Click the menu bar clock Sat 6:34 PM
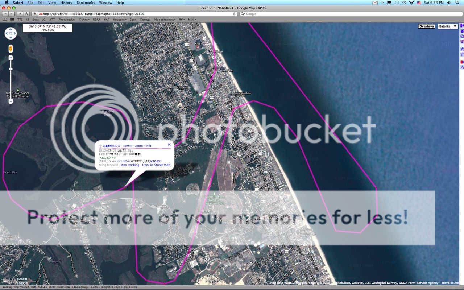 coord(434,3)
